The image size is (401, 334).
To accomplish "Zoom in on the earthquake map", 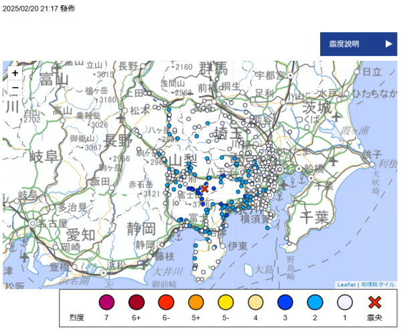I will point(15,73).
